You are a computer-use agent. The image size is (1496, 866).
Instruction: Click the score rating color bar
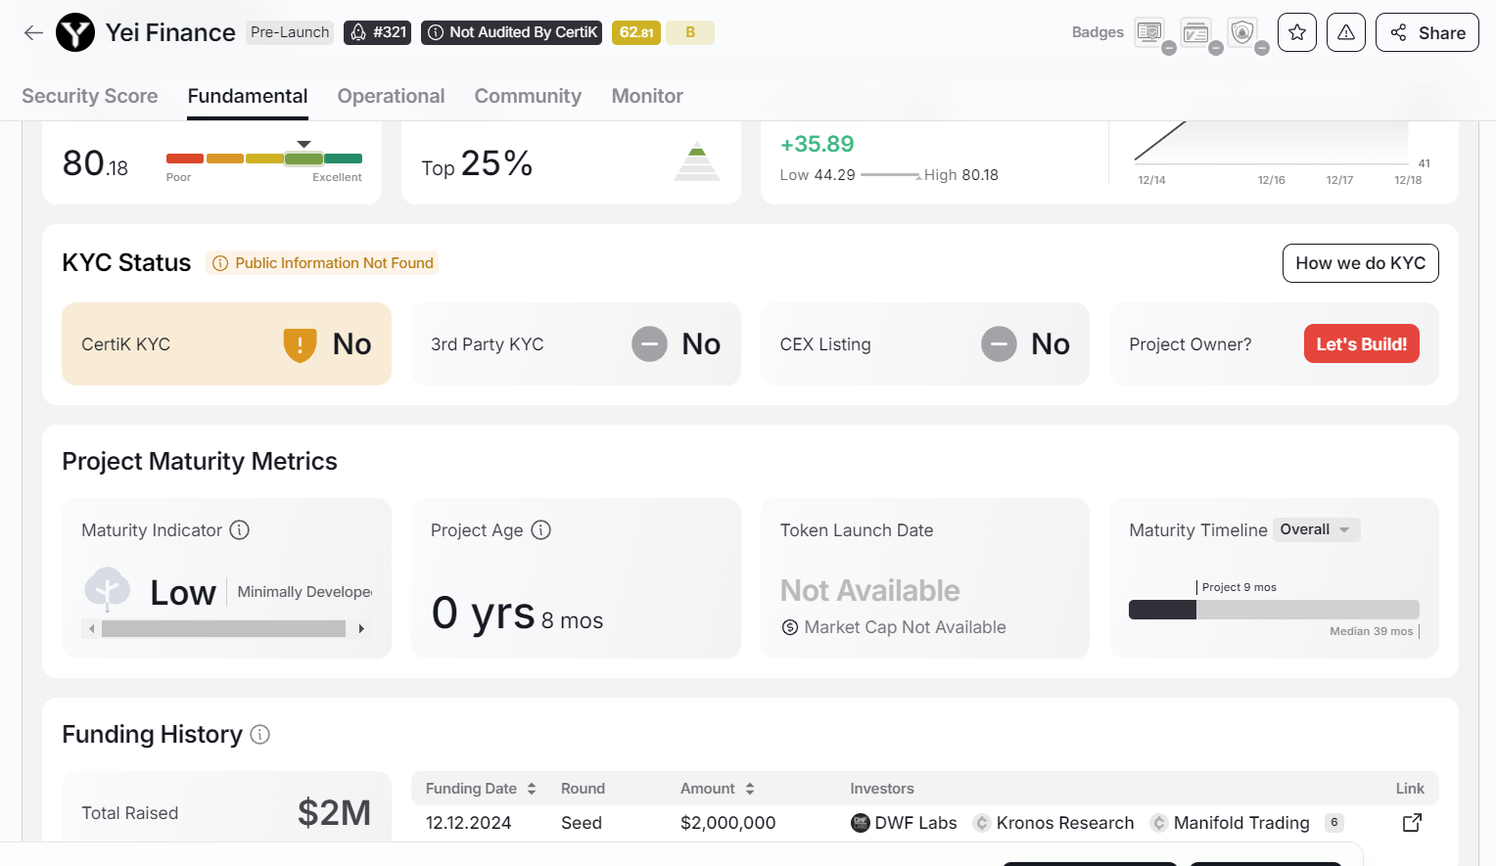point(264,159)
